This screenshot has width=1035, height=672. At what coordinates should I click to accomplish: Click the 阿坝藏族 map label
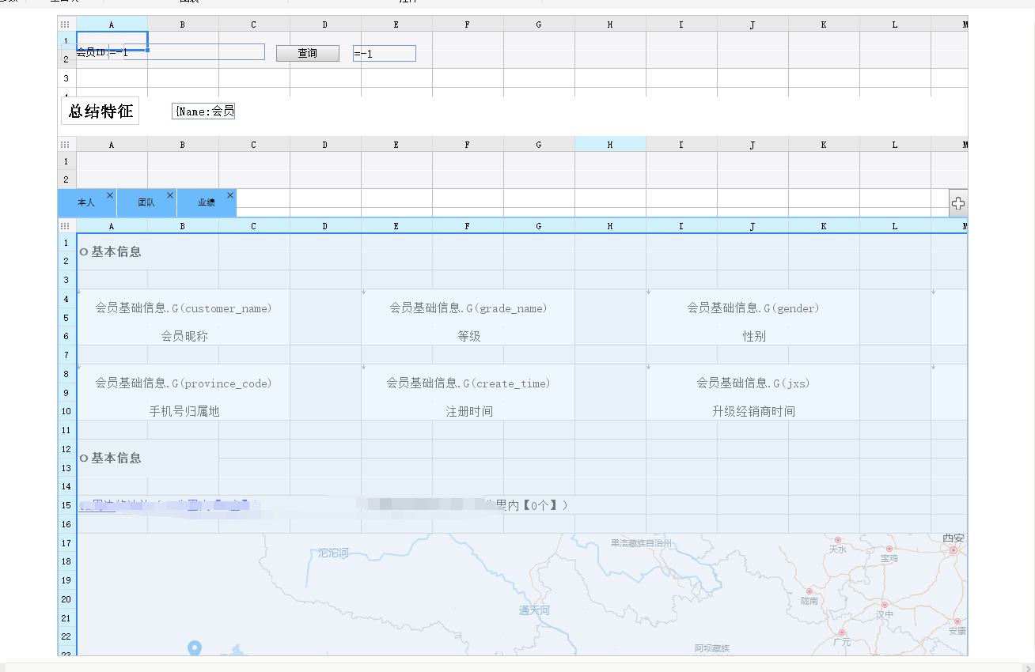click(712, 648)
